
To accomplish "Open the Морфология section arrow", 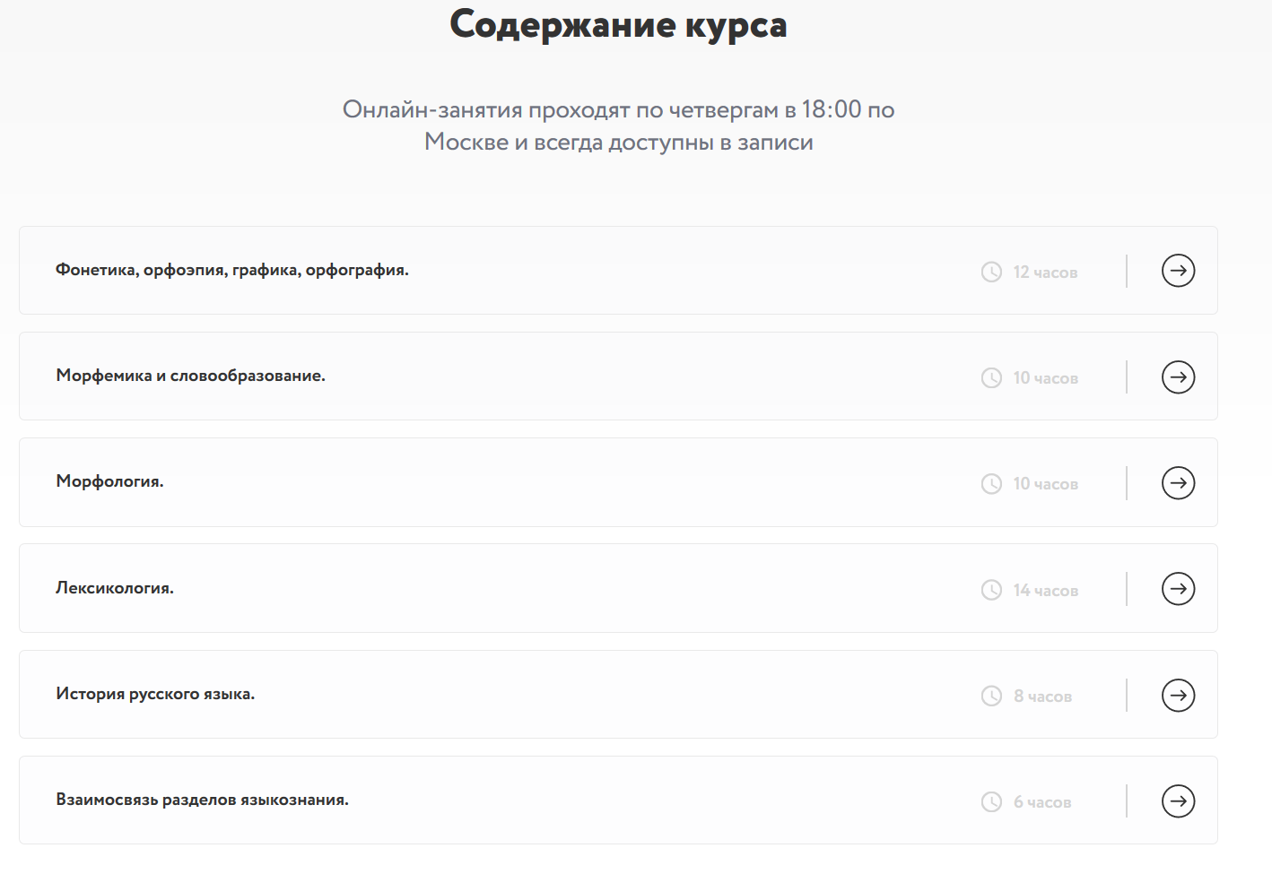I will click(1178, 482).
